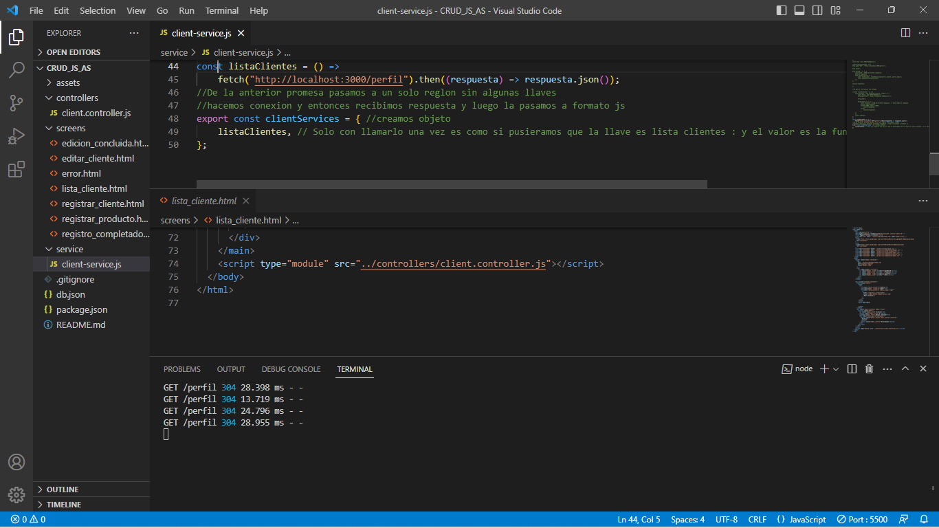Image resolution: width=939 pixels, height=528 pixels.
Task: Click the errors and warnings status indicator
Action: [28, 520]
